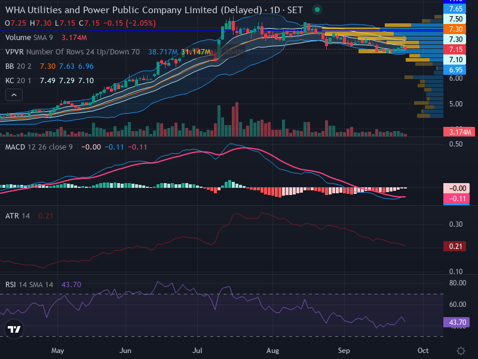Click the TradingView logo

14,329
